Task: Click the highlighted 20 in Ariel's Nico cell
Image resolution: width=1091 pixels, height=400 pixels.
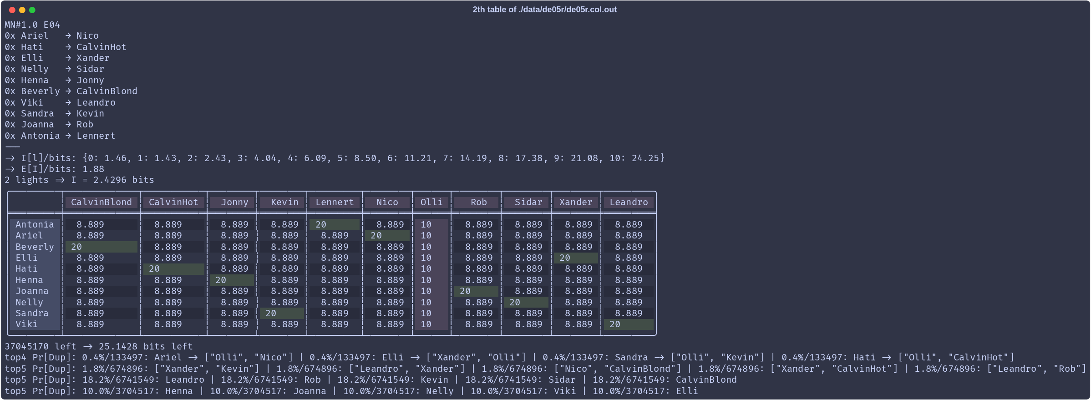Action: tap(387, 235)
